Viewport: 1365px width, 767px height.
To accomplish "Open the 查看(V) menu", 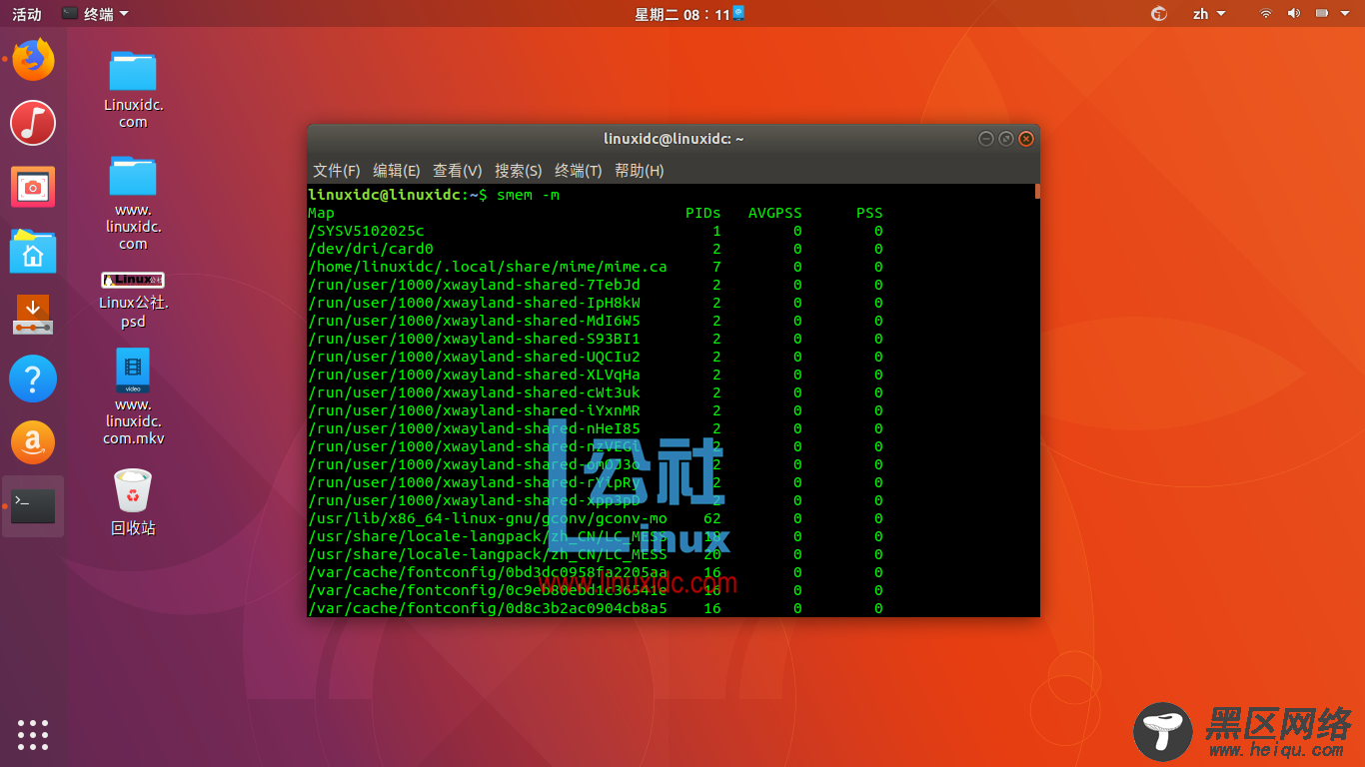I will click(457, 171).
